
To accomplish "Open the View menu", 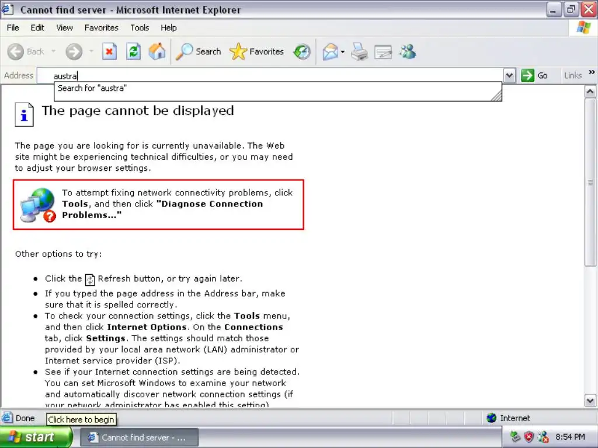I will 64,28.
